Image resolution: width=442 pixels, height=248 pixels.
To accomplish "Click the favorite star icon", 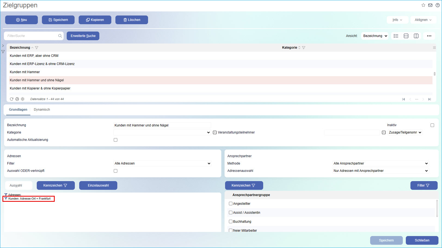I will 423,5.
